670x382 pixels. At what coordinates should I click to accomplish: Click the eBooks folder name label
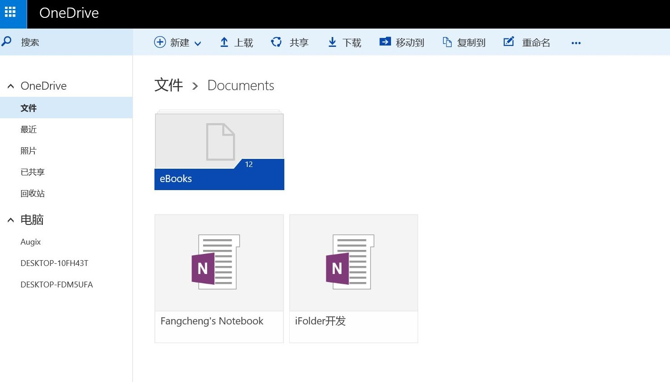(x=176, y=179)
